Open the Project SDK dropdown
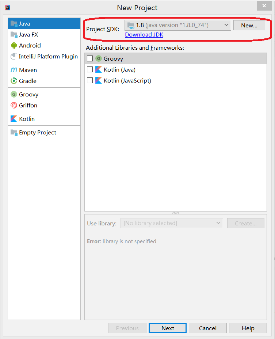This screenshot has height=339, width=275. [x=178, y=25]
